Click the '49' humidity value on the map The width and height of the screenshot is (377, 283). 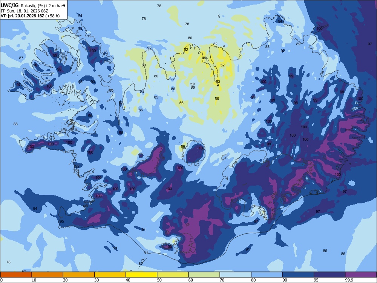pos(204,58)
